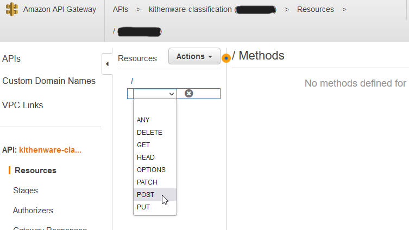Click the No methods defined message
This screenshot has height=230, width=409.
tap(355, 83)
